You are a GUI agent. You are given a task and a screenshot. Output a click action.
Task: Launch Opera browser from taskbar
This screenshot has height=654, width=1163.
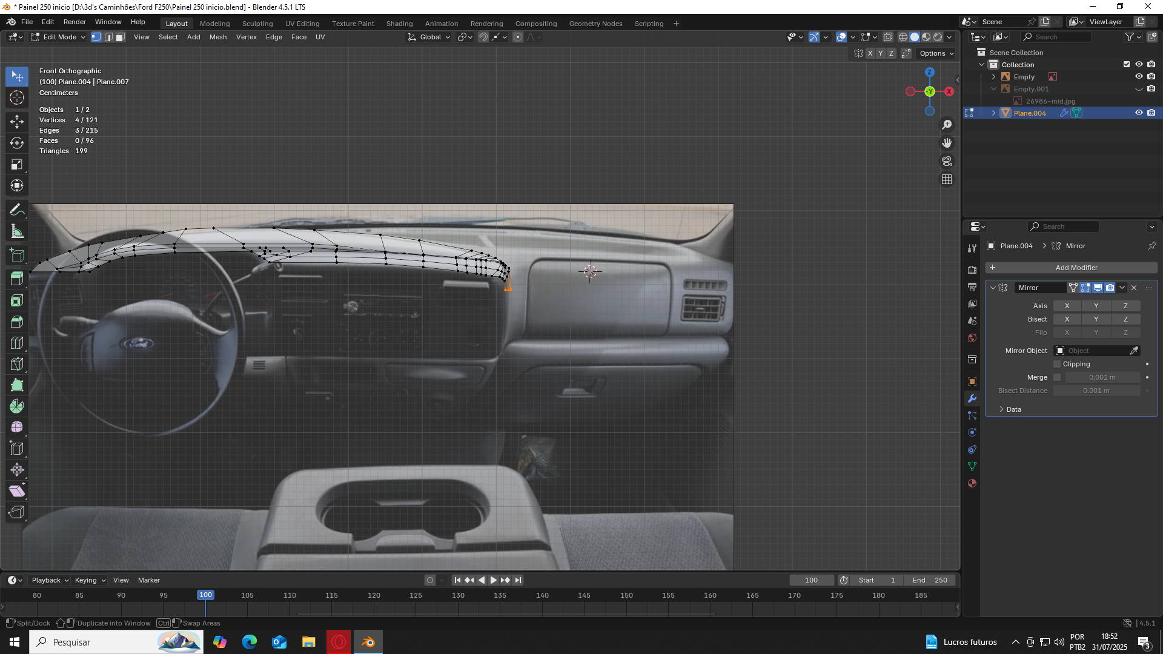(339, 642)
